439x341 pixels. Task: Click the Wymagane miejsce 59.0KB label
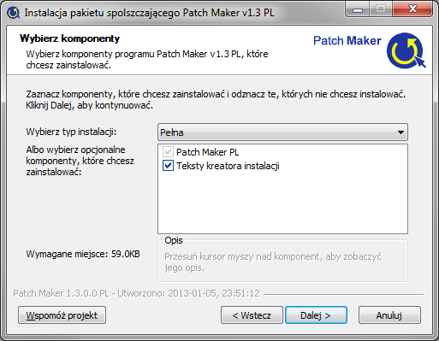pos(83,254)
